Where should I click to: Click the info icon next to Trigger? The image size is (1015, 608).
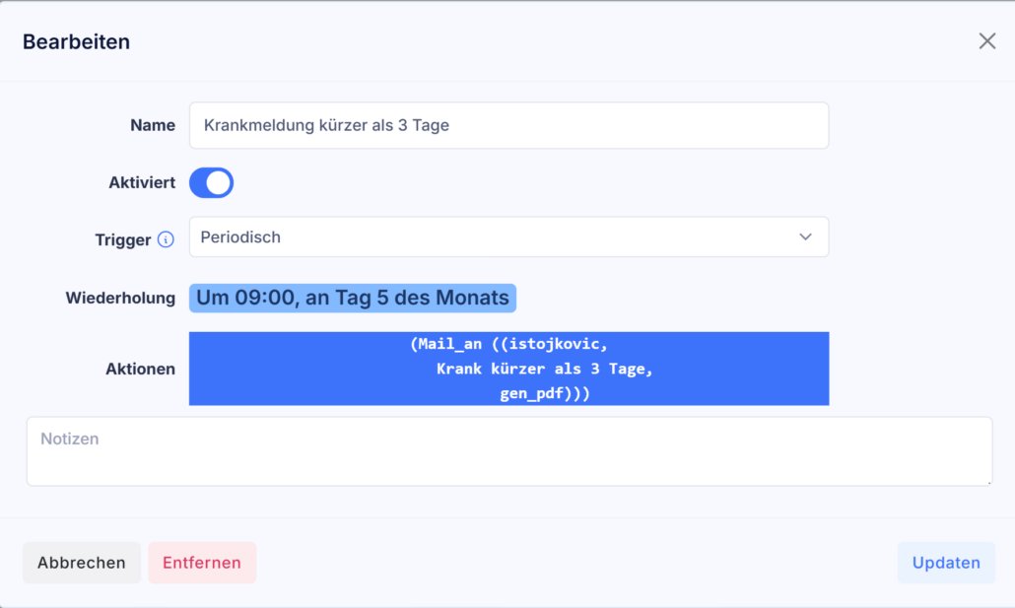(x=166, y=239)
